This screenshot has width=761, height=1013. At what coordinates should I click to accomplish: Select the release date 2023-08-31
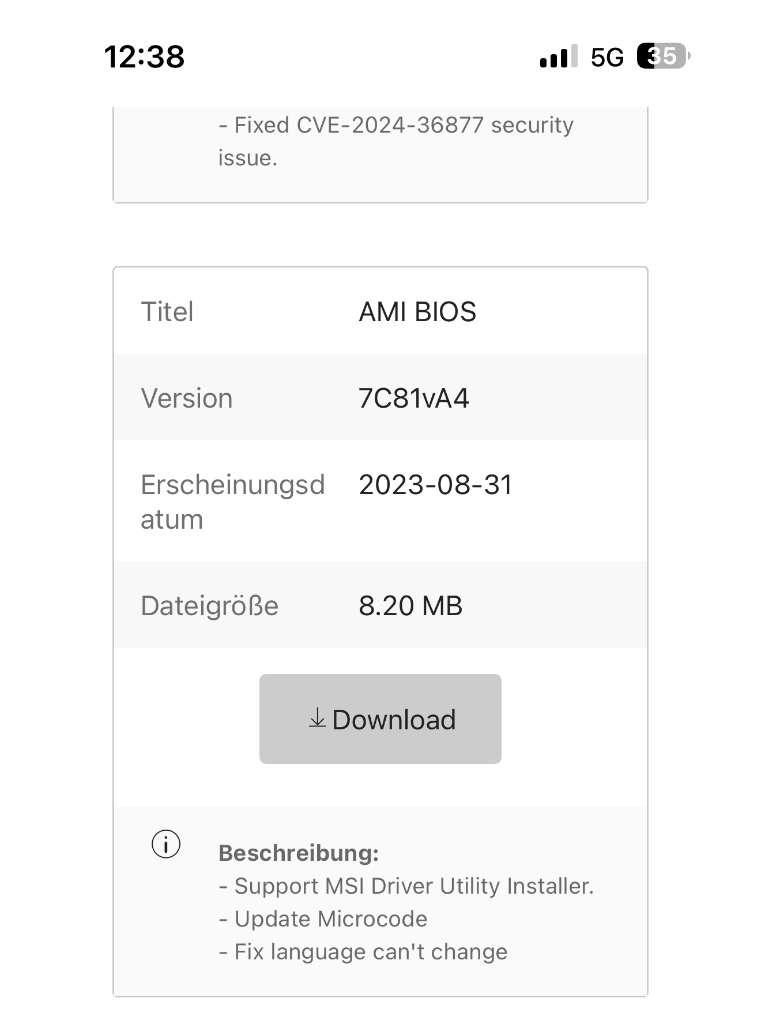pos(435,485)
